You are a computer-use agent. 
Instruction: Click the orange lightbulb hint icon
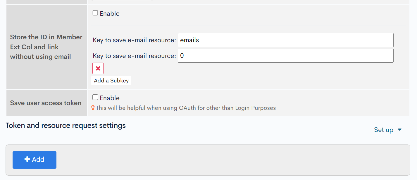[93, 108]
